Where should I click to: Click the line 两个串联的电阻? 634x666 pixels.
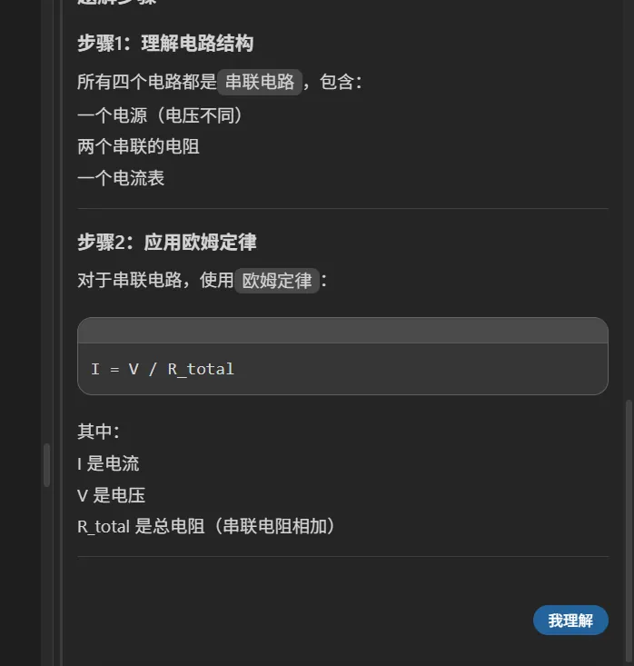[138, 146]
